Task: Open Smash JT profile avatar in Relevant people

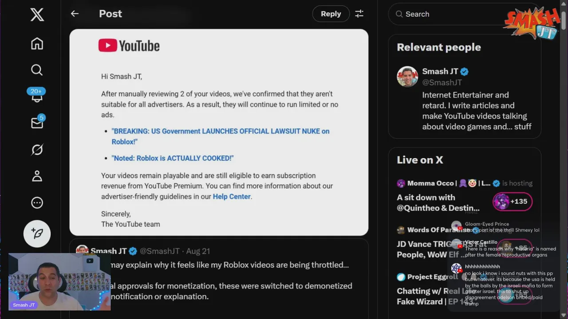Action: [407, 77]
